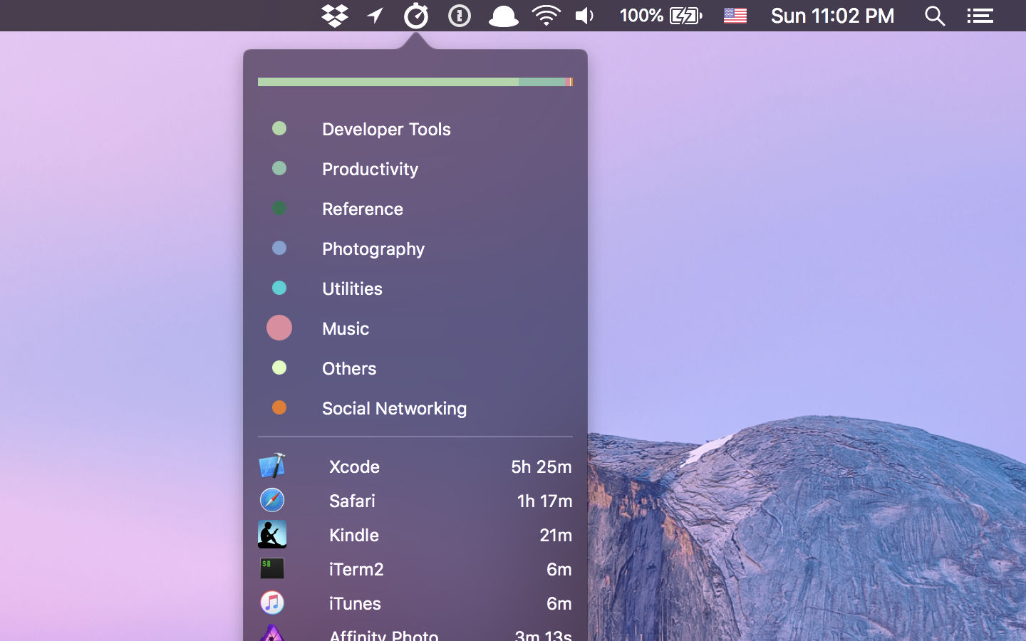
Task: Click the Reference dark green dot
Action: 279,208
